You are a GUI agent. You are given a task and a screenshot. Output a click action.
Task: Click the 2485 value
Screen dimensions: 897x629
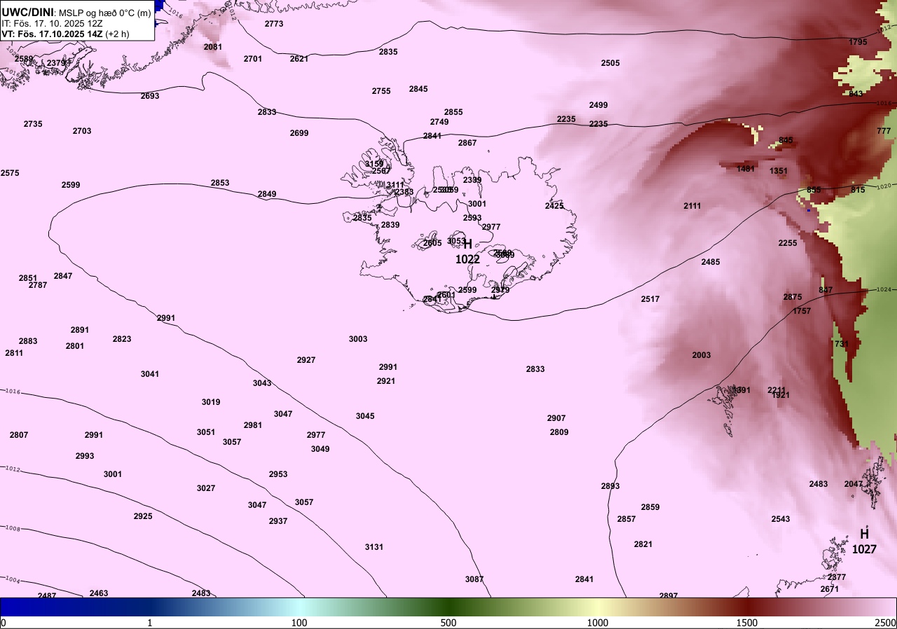click(711, 262)
